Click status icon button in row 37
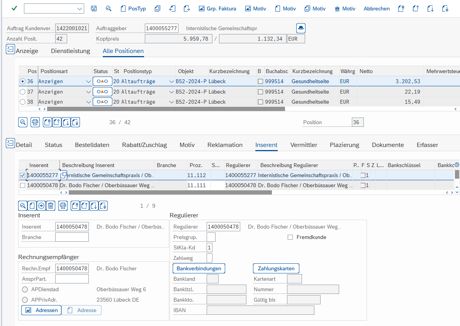The width and height of the screenshot is (460, 326). click(102, 92)
